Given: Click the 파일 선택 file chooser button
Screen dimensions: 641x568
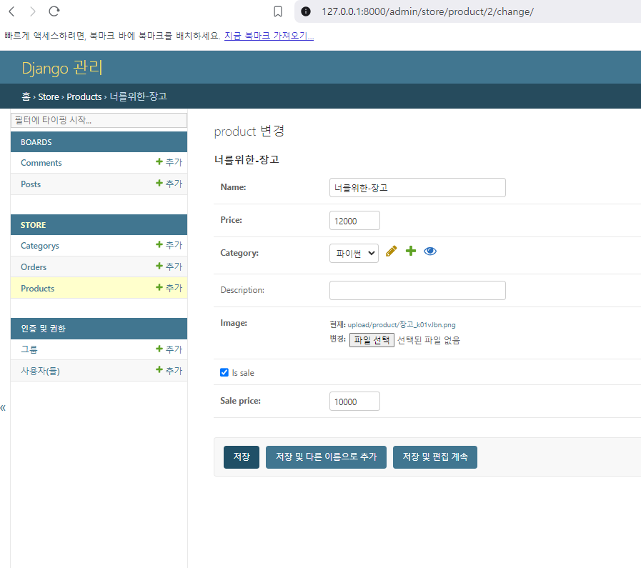Looking at the screenshot, I should (x=372, y=340).
